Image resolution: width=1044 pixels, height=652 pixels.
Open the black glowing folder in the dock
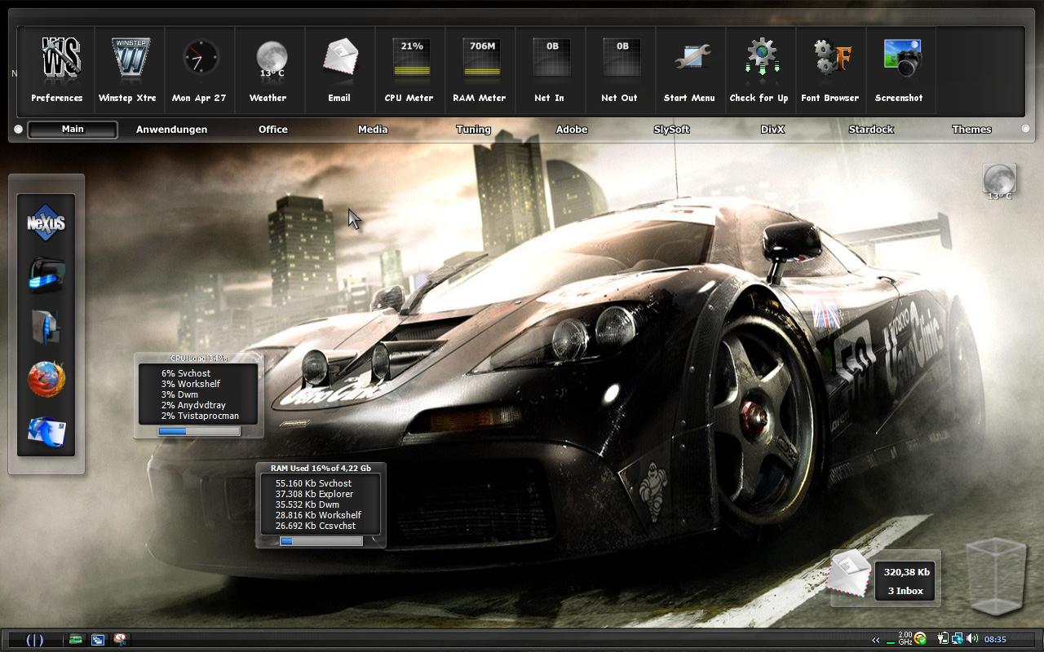tap(46, 275)
